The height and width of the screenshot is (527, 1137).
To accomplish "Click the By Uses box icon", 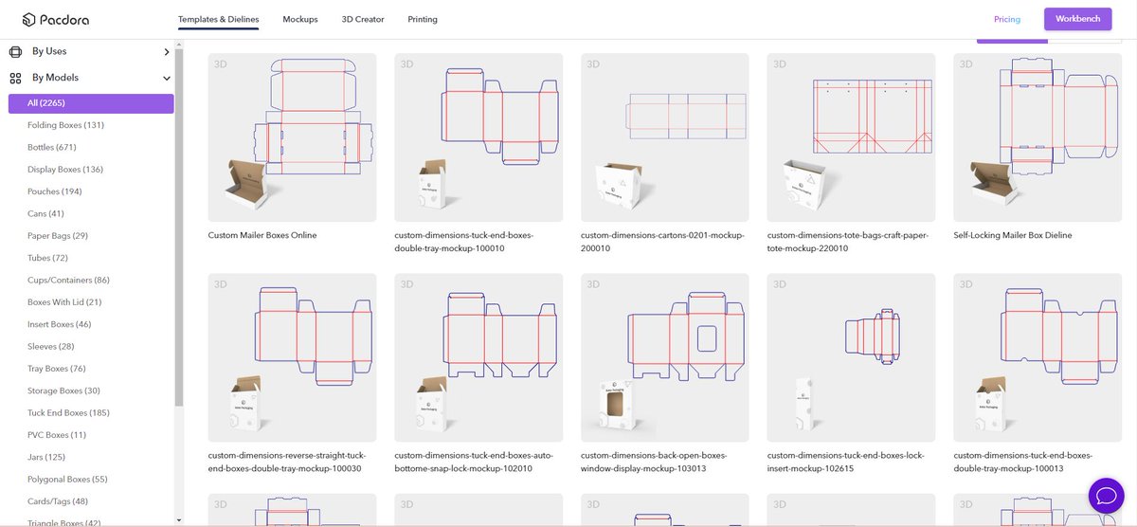I will click(15, 51).
